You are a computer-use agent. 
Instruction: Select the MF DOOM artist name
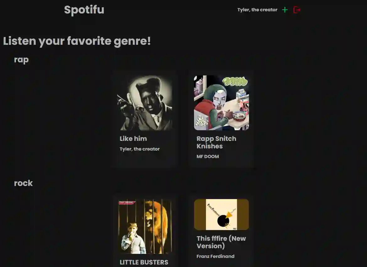[208, 157]
